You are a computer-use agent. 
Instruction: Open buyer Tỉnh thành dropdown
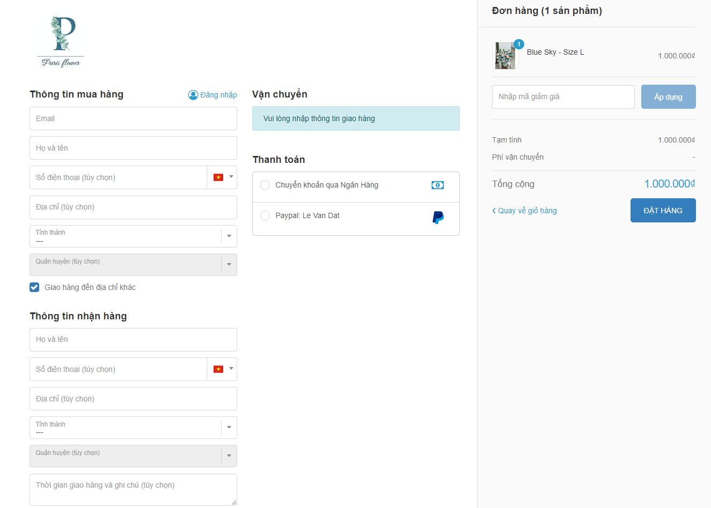point(133,236)
